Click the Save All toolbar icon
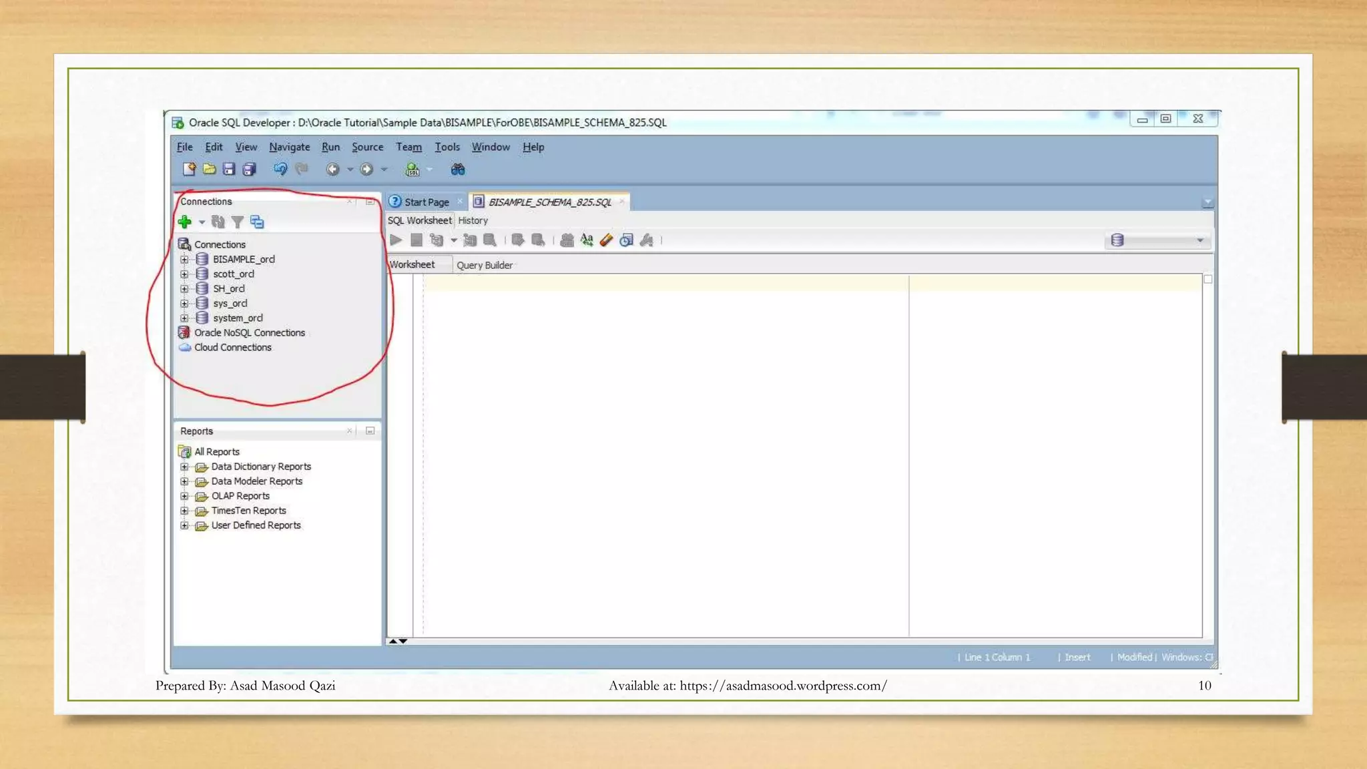 point(250,170)
